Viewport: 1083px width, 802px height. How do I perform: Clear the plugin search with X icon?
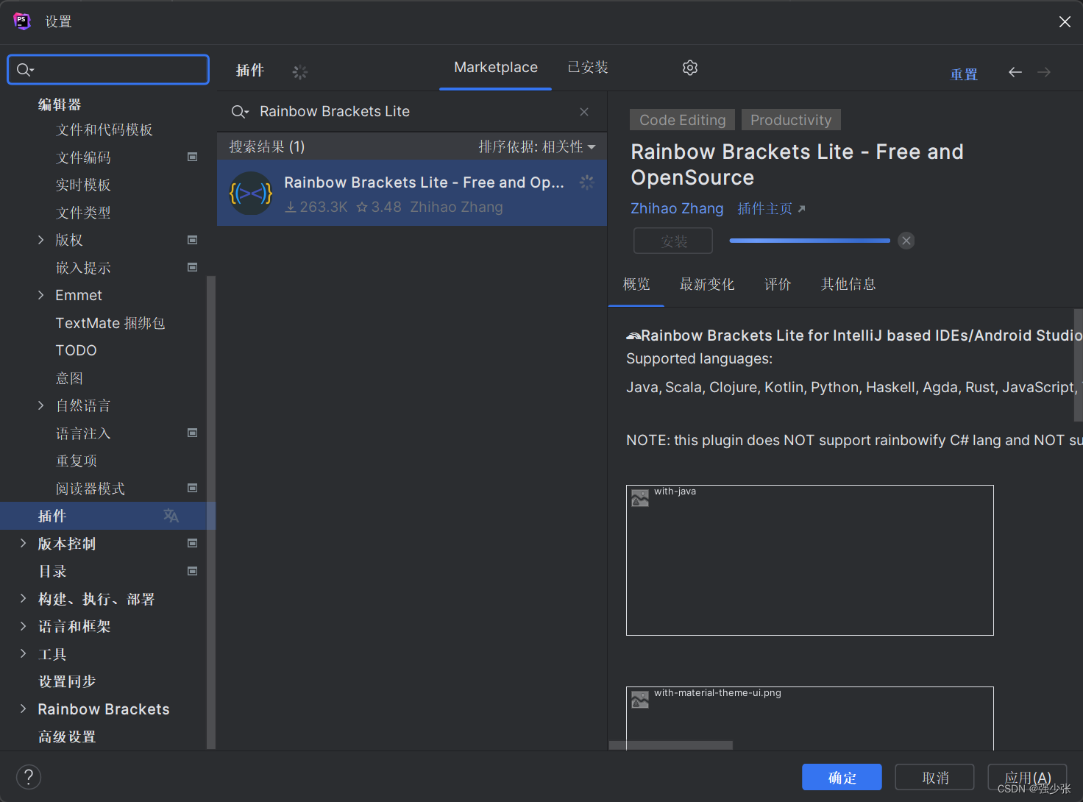(584, 112)
